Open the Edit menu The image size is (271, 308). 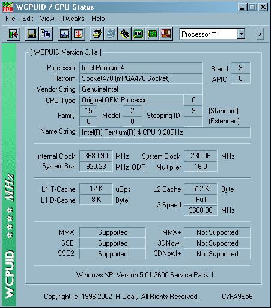(28, 19)
